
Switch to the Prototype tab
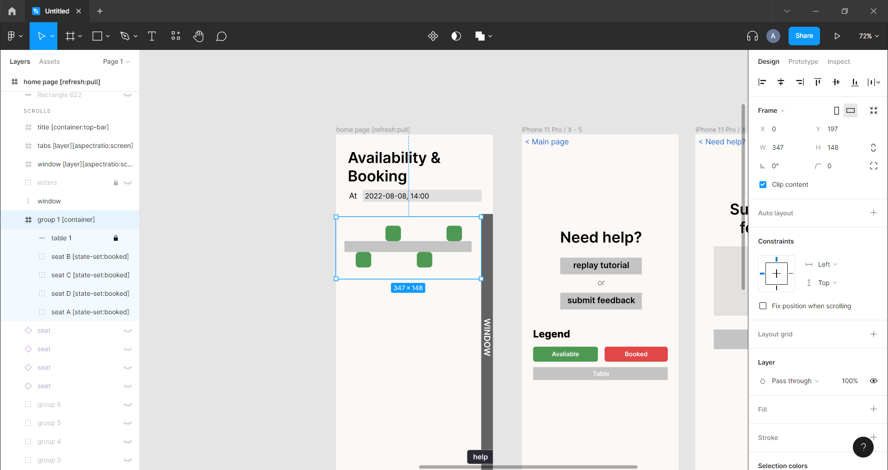point(803,61)
